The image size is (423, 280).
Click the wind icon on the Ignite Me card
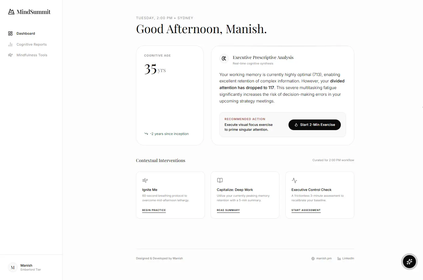click(x=145, y=180)
